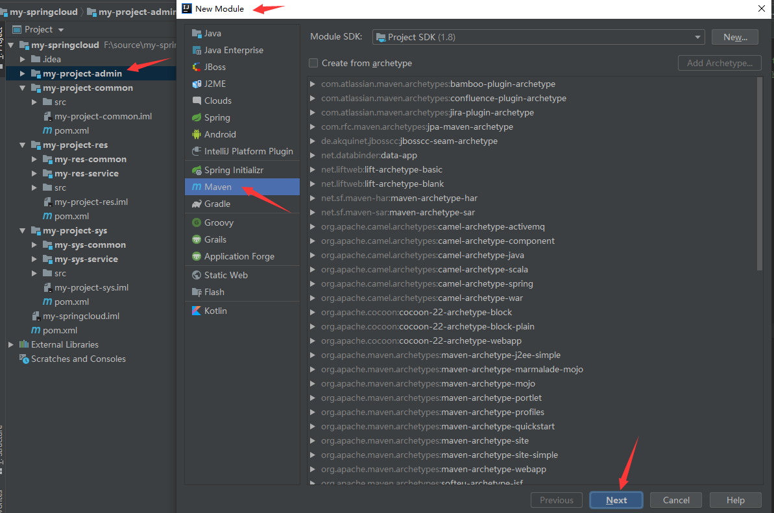Viewport: 774px width, 513px height.
Task: Click the Cancel button
Action: (676, 500)
